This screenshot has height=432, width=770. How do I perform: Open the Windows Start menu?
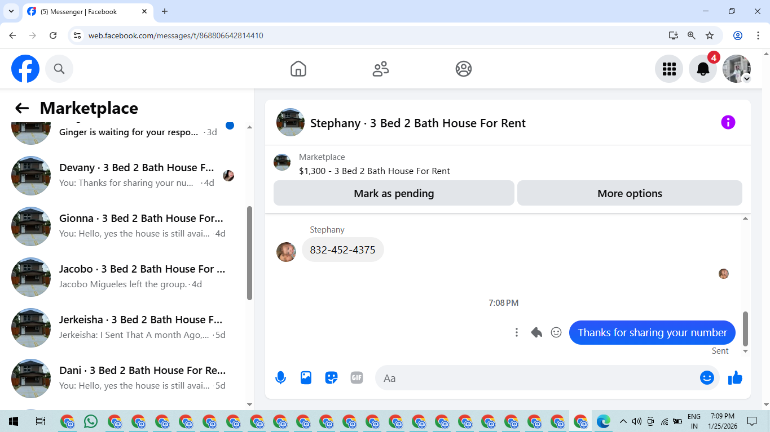pos(13,421)
